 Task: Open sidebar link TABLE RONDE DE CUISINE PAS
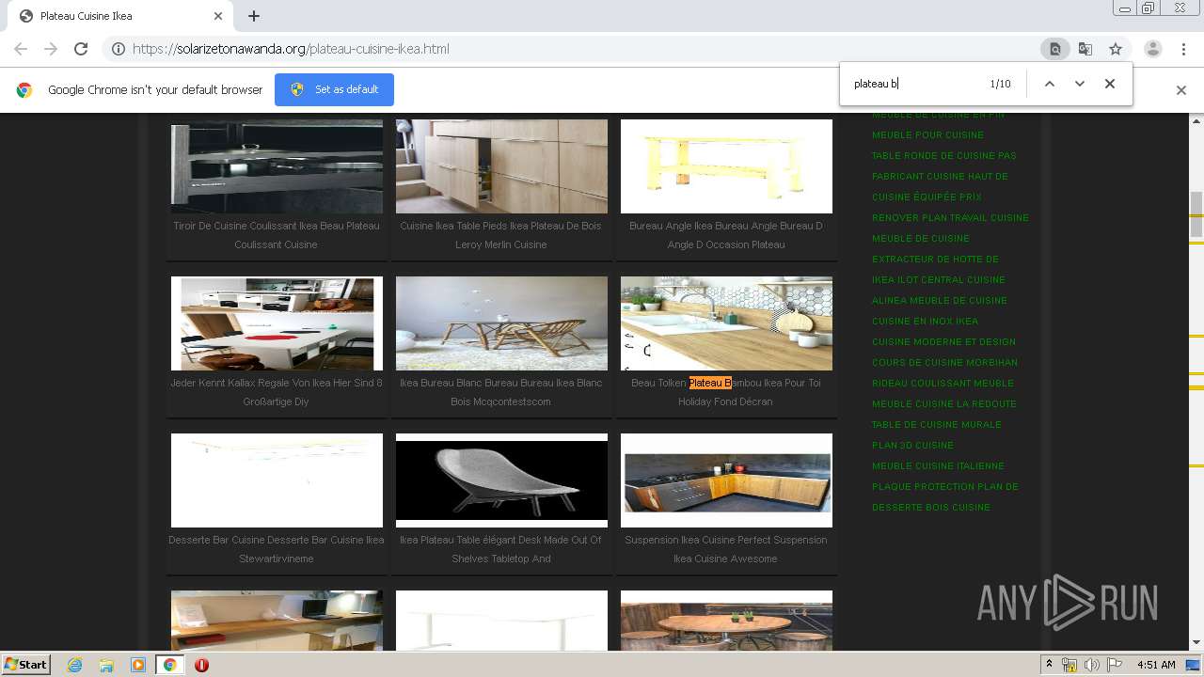tap(944, 156)
